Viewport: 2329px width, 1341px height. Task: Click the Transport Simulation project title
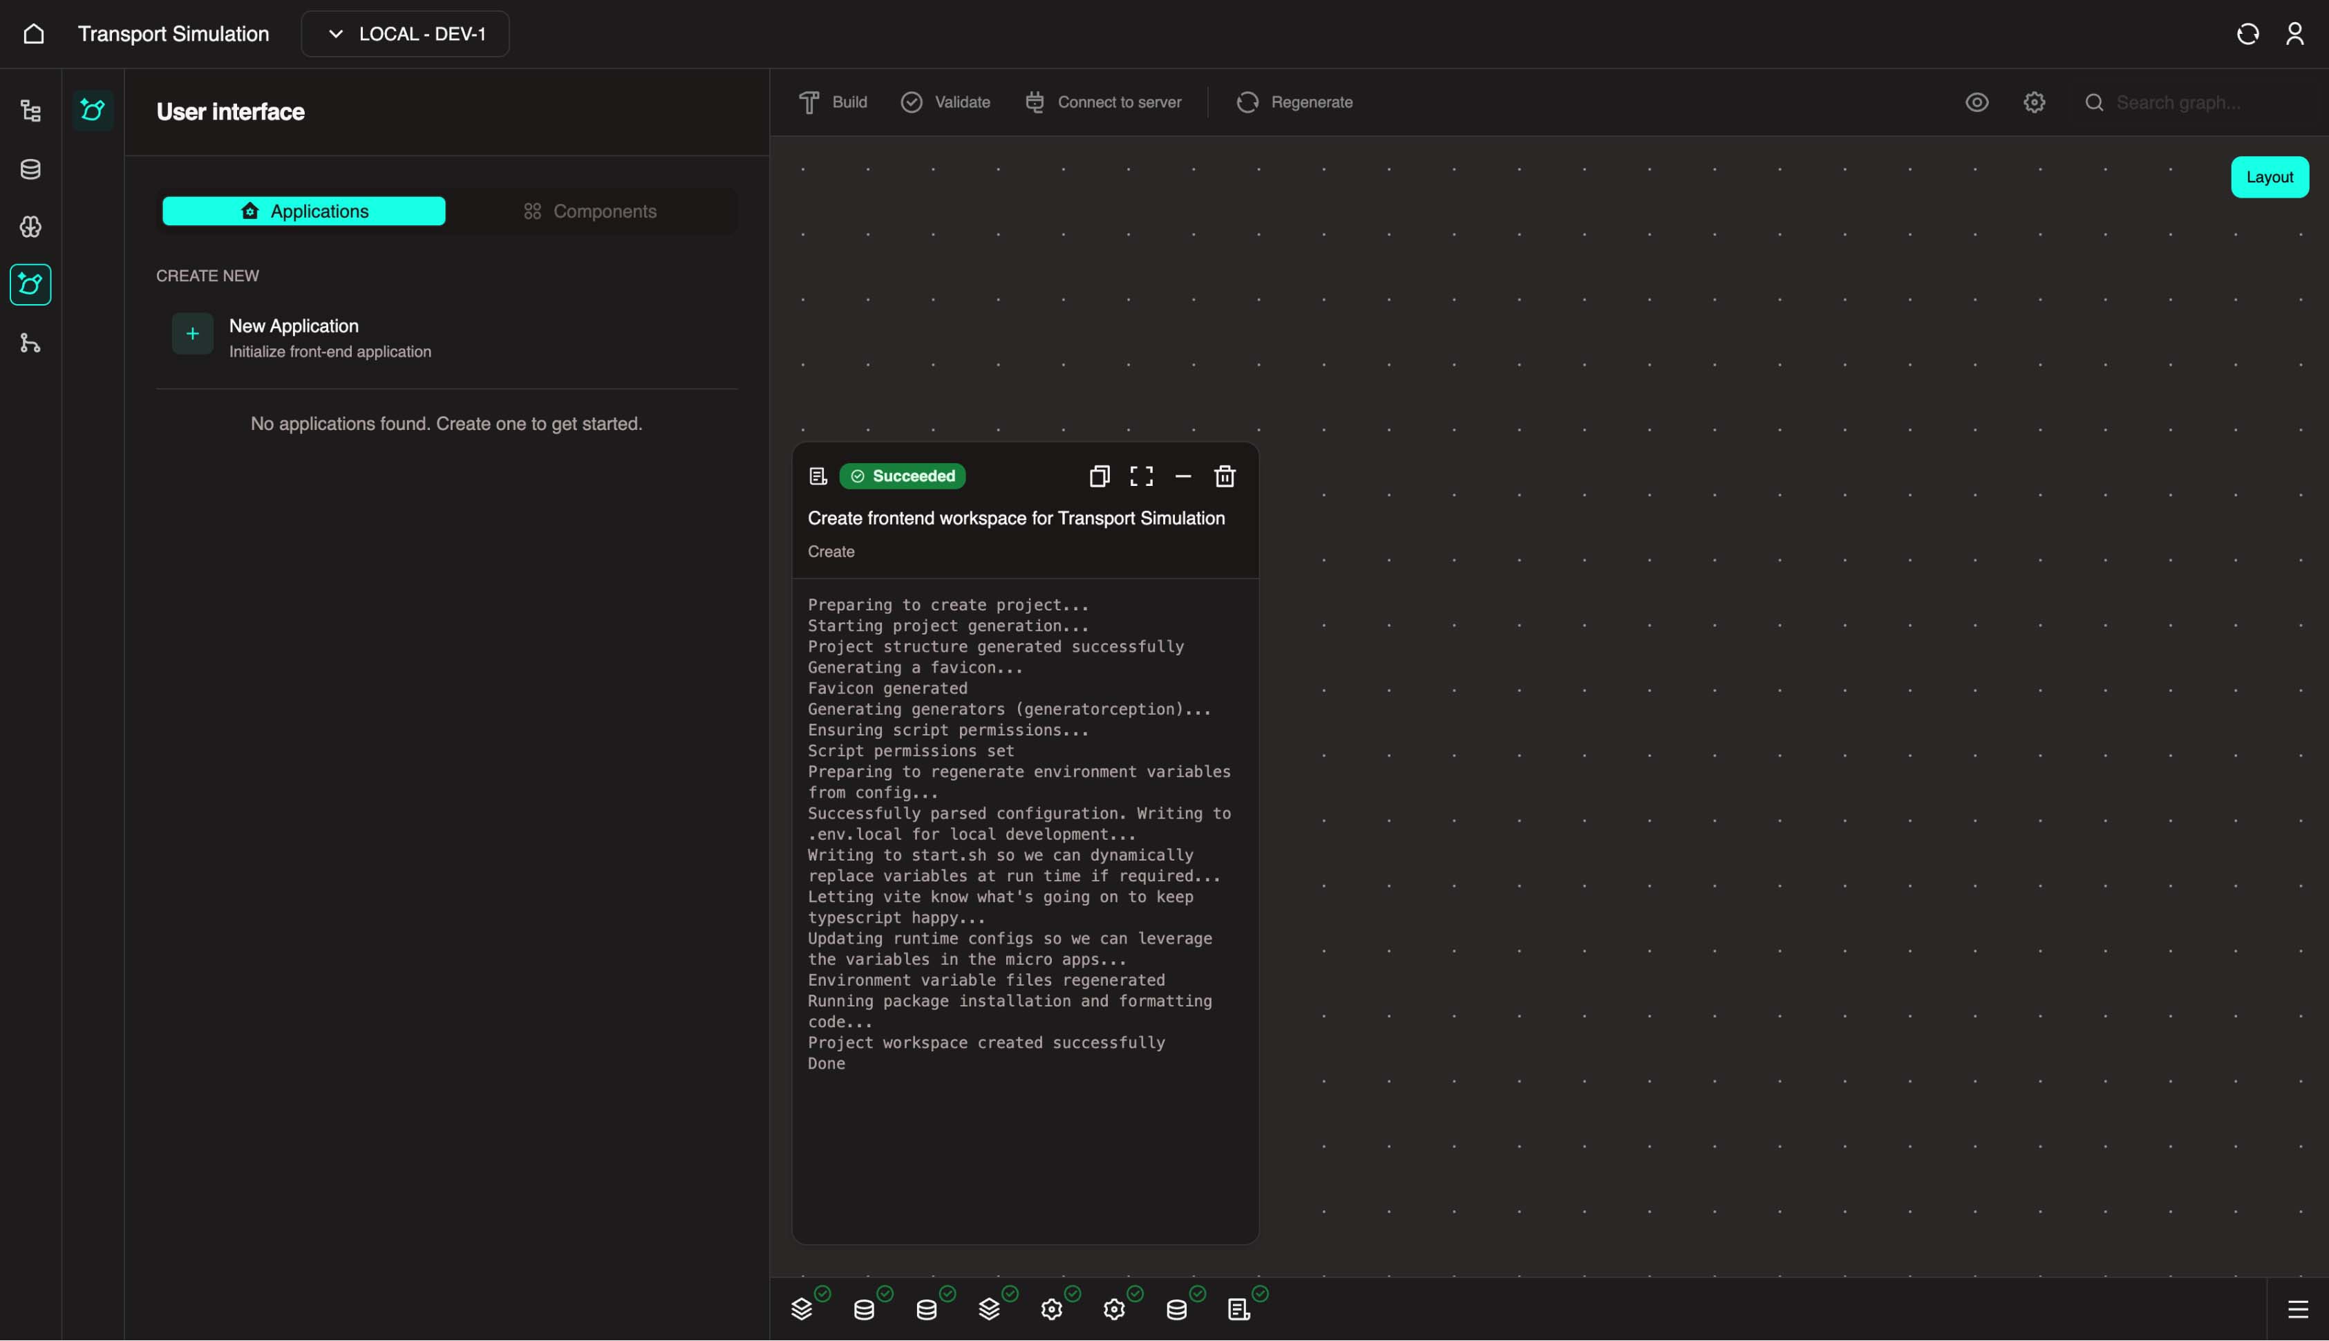click(173, 34)
